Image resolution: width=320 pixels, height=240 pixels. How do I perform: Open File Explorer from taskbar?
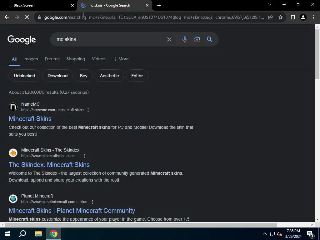(x=38, y=234)
